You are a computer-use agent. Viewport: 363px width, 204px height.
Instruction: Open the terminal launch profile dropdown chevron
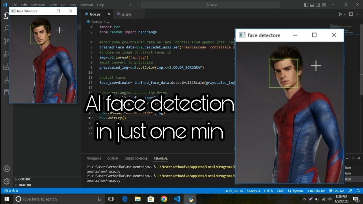point(347,158)
